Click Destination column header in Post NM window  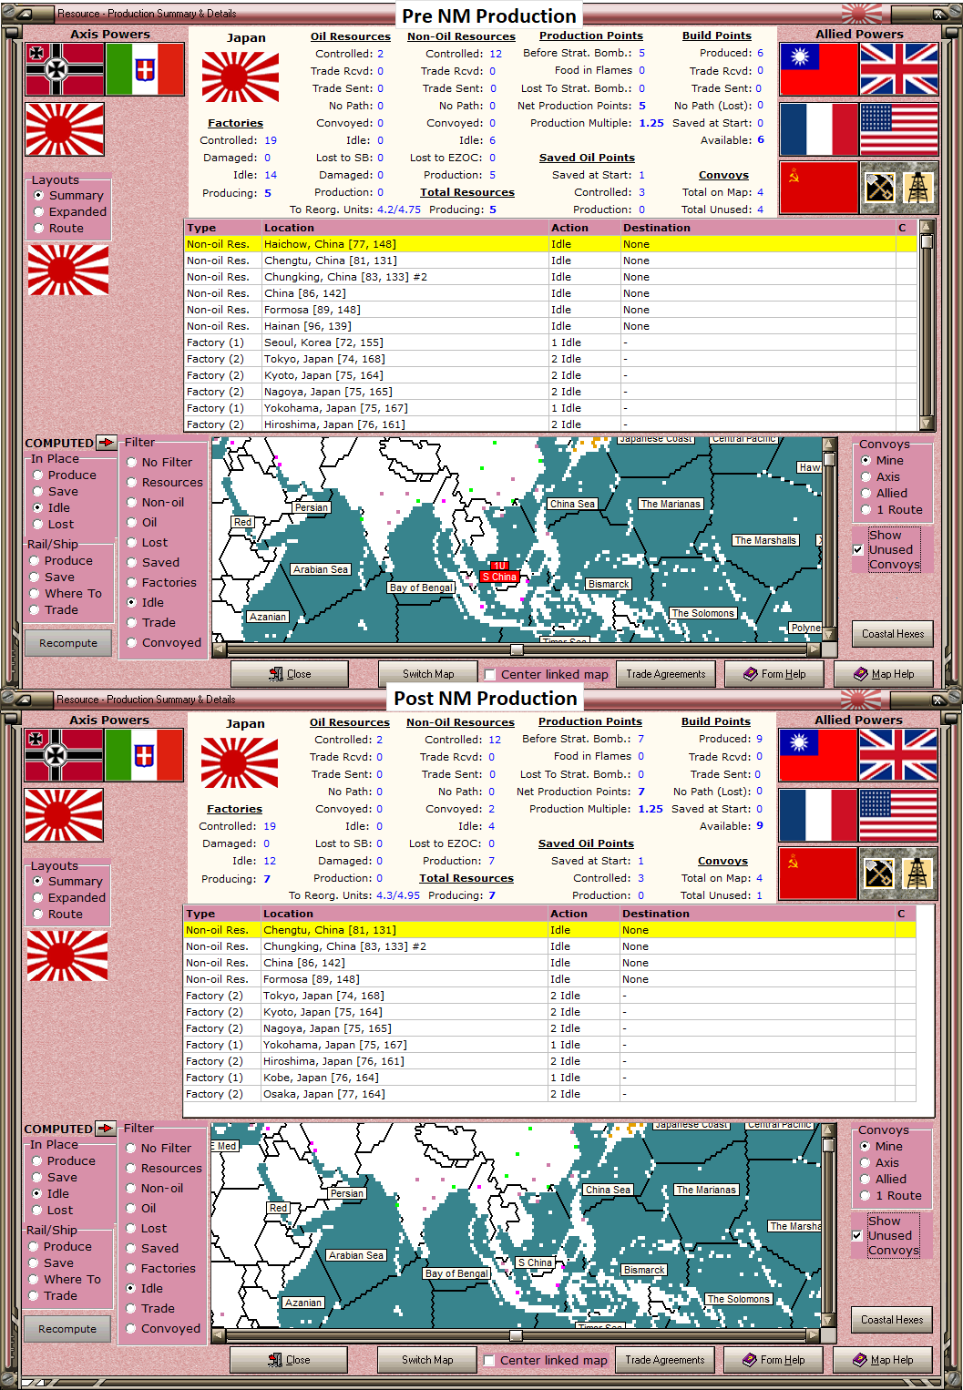point(756,914)
